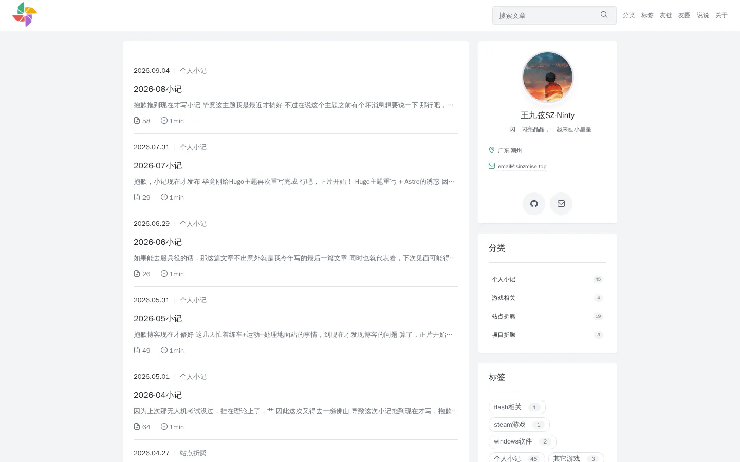Click the 个人小记 tag with count 45
Screen dimensions: 740x462
pos(517,458)
